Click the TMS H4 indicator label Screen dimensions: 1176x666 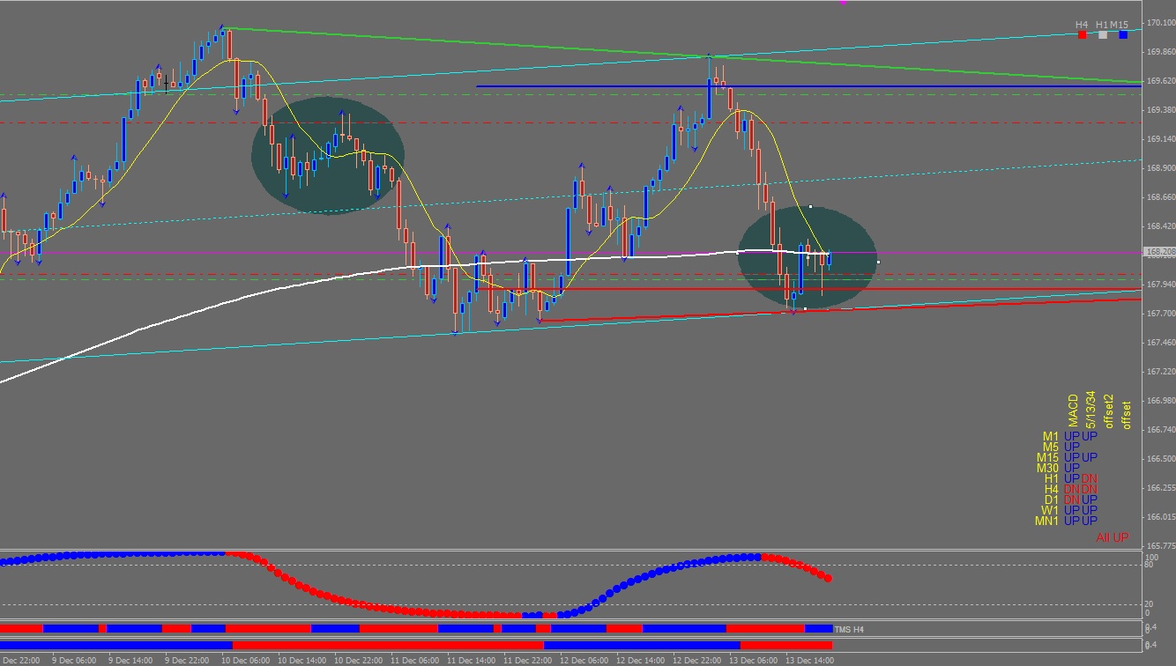(x=851, y=629)
